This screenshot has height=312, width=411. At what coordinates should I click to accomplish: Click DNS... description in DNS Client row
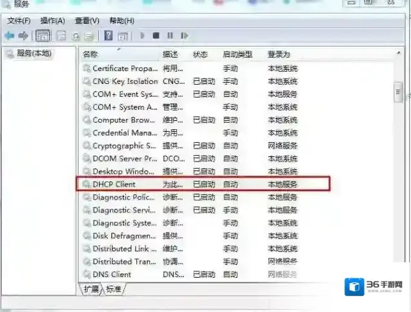174,275
